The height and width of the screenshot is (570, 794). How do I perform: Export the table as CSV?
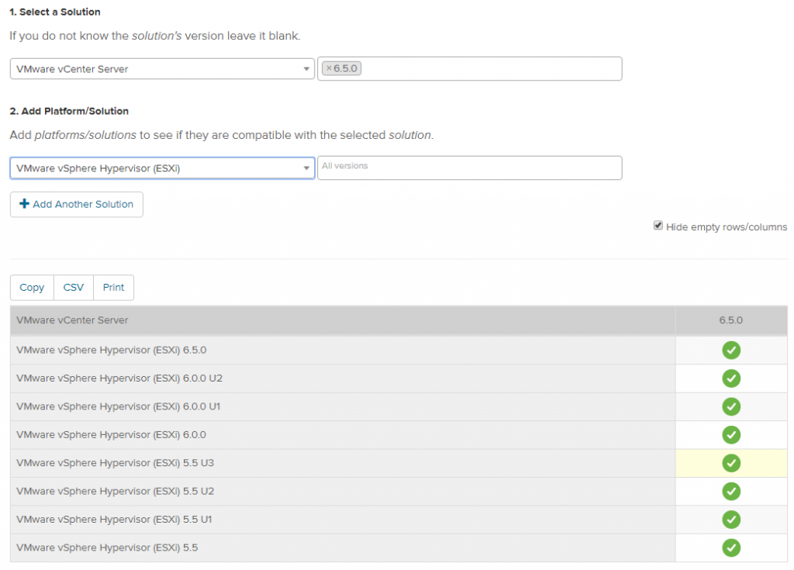click(74, 288)
